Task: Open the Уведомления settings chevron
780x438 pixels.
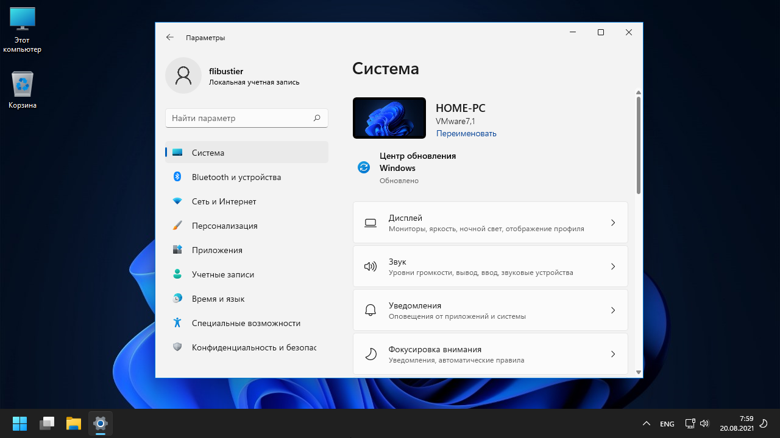Action: point(613,310)
